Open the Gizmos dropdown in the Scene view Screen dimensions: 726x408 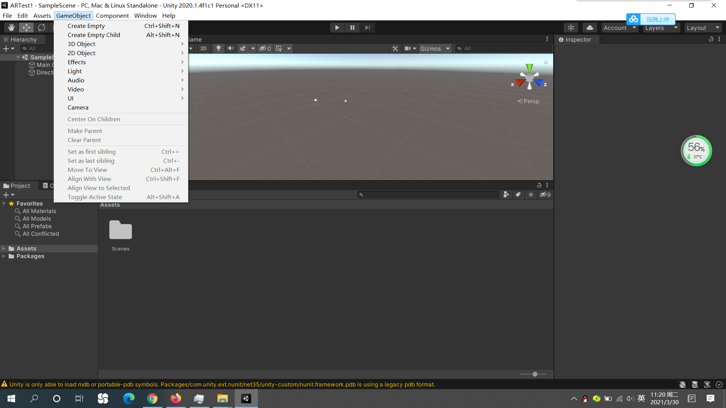435,48
